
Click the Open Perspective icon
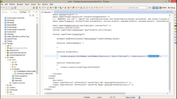(x=150, y=8)
